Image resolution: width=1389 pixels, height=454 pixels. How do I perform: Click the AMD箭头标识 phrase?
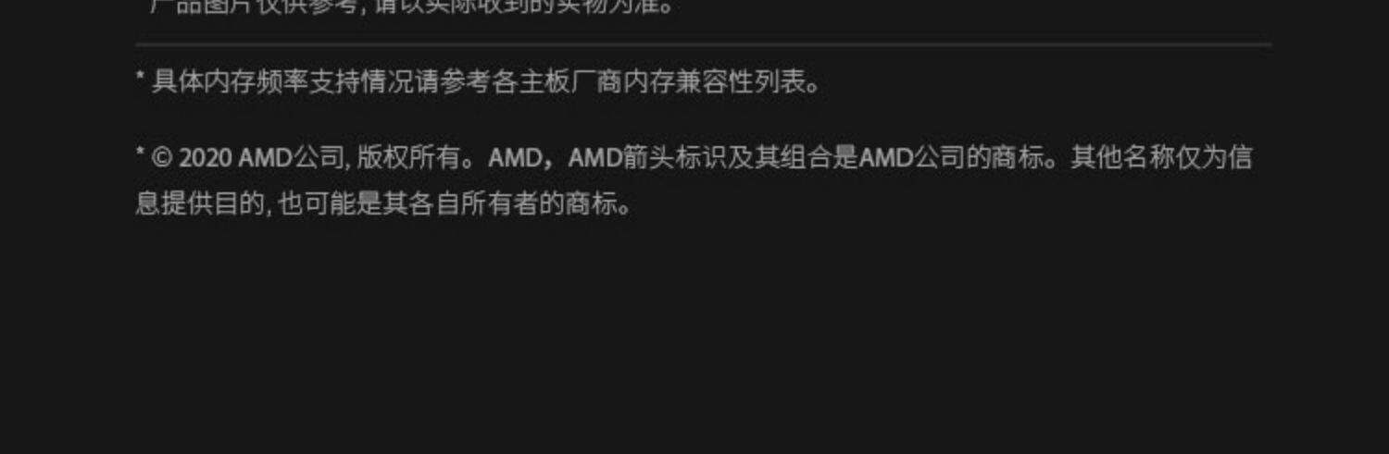coord(646,158)
